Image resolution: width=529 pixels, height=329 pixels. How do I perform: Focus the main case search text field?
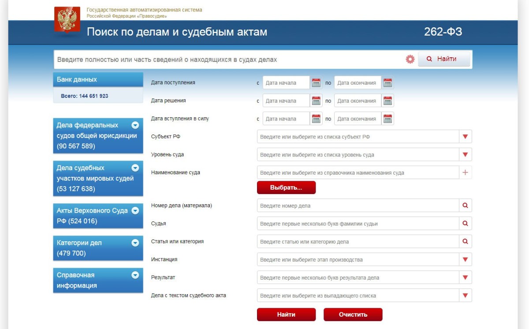tap(229, 60)
